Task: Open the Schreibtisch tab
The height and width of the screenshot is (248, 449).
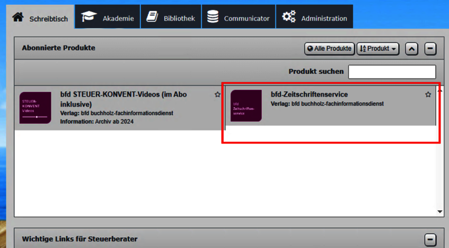Action: click(40, 17)
